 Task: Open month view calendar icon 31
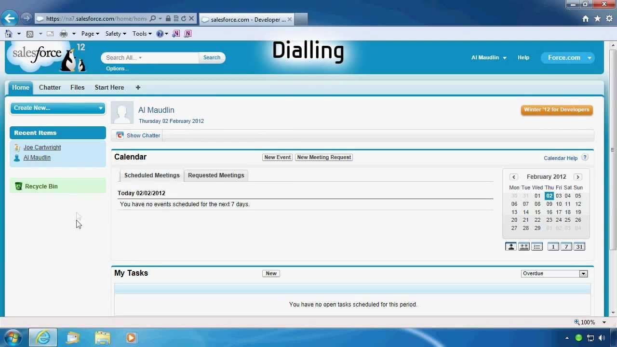pos(579,247)
